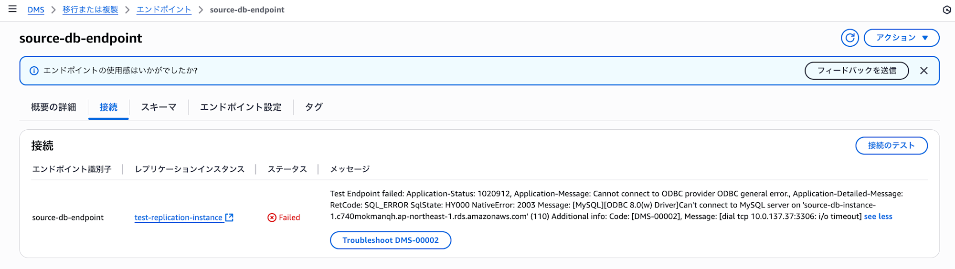
Task: Click the Failed status text
Action: [x=289, y=217]
